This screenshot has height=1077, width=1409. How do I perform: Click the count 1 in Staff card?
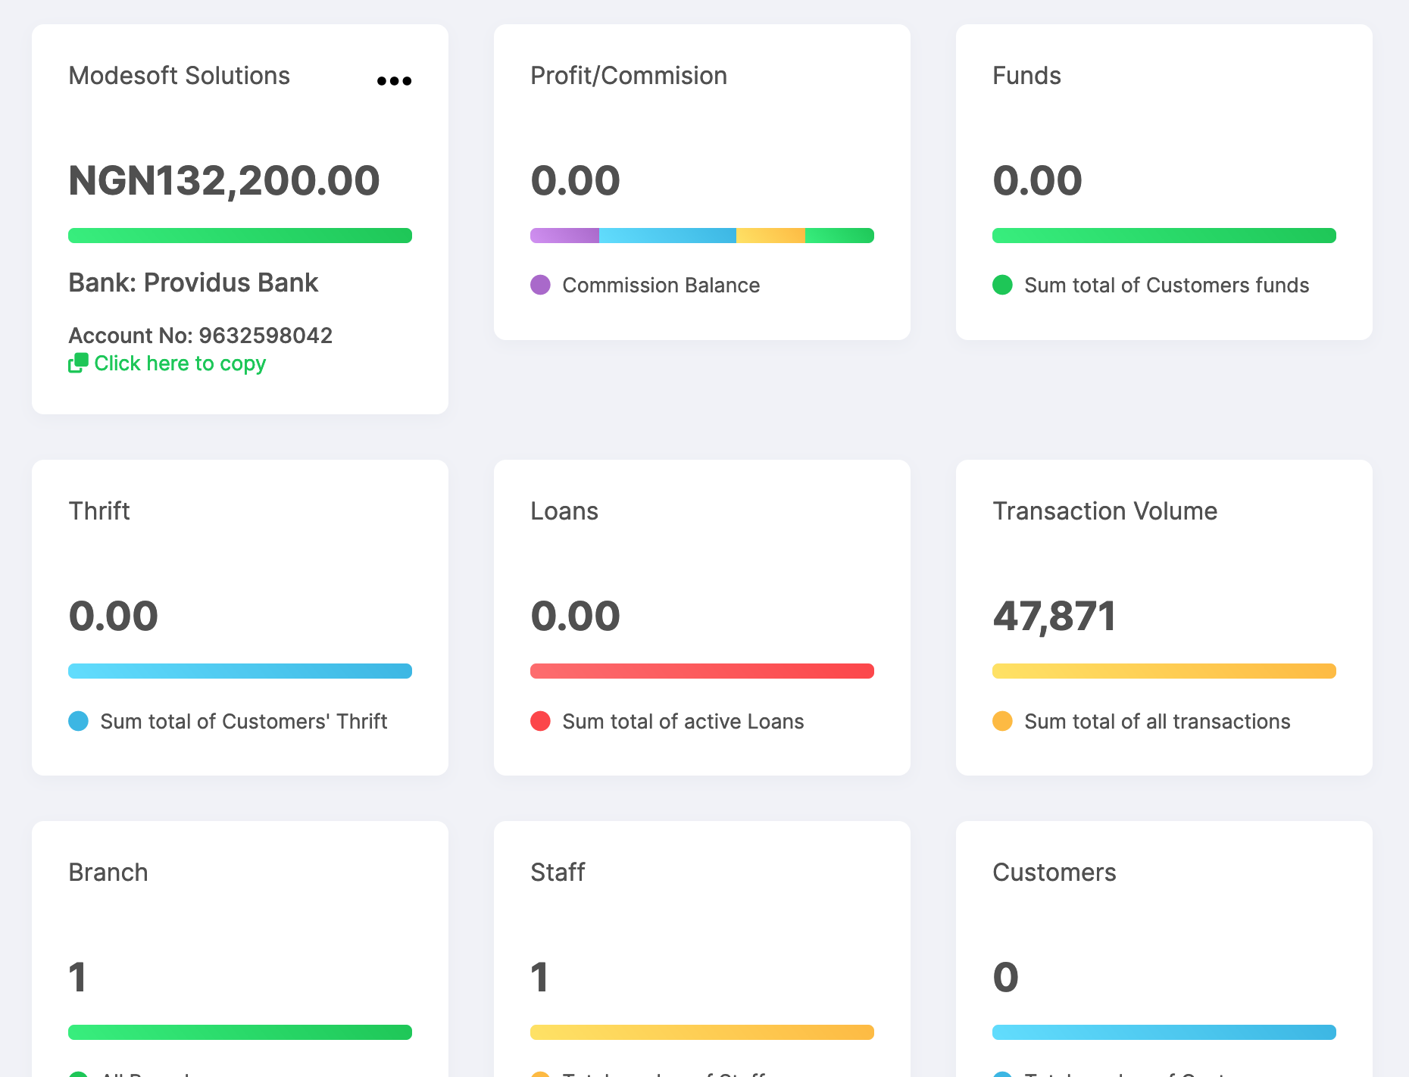pos(539,977)
